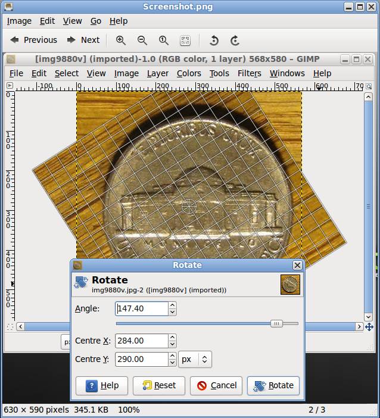Click the zoom in magnifier icon
The height and width of the screenshot is (418, 380).
click(121, 40)
